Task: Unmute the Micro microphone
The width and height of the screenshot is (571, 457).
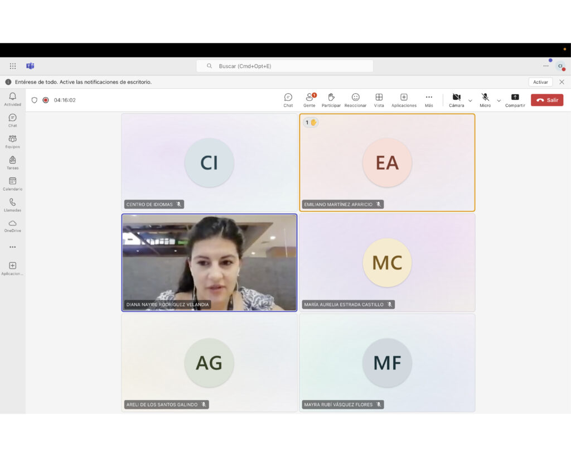Action: point(485,100)
